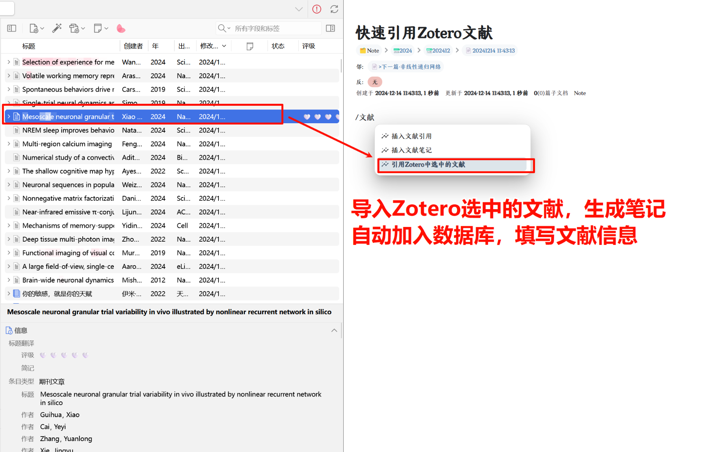
Task: Click the icon beside 插入文献笔记
Action: point(385,150)
